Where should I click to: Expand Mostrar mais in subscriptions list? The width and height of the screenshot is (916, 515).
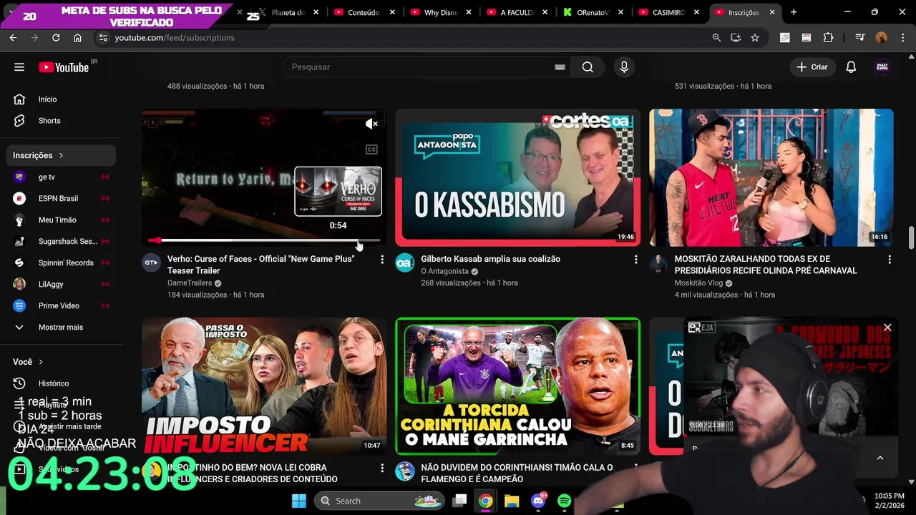tap(62, 327)
